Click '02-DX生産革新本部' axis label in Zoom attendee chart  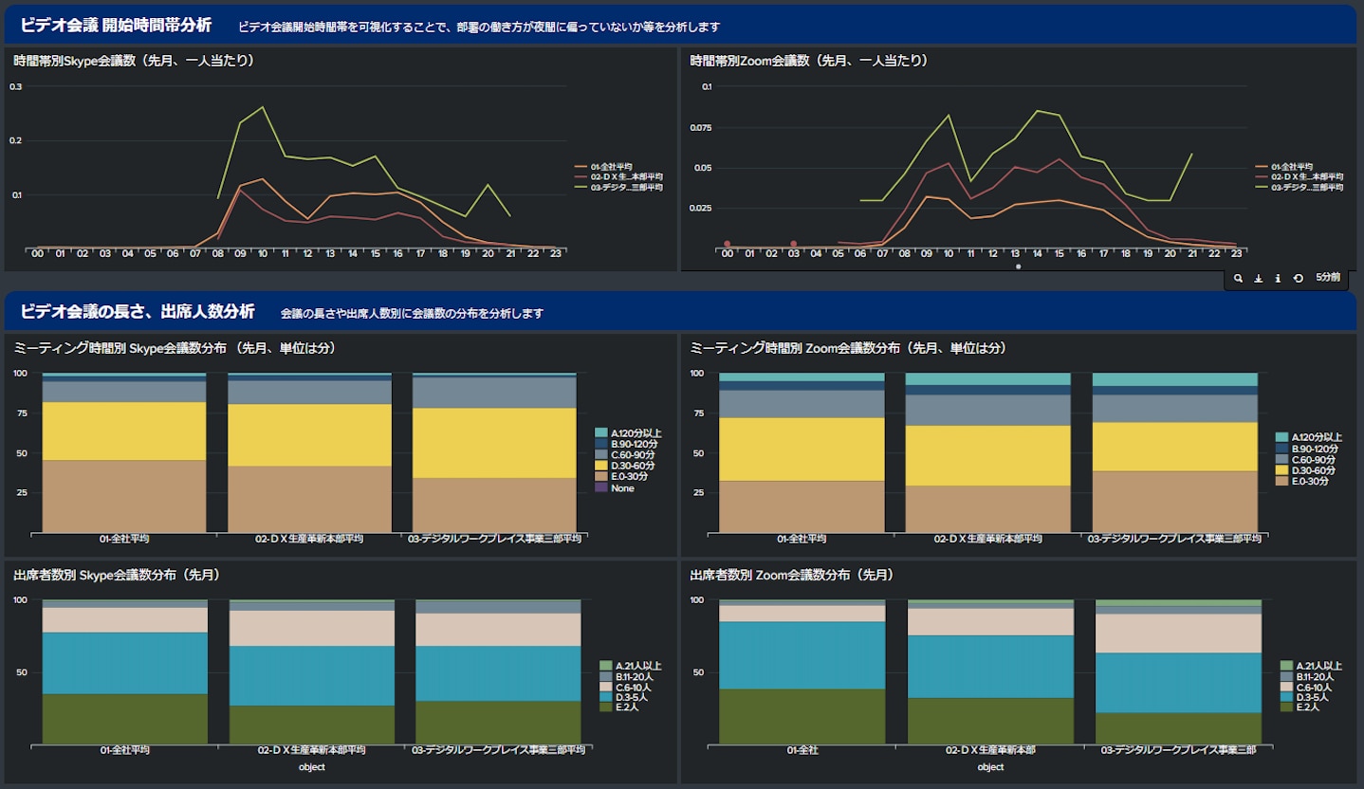click(x=990, y=750)
